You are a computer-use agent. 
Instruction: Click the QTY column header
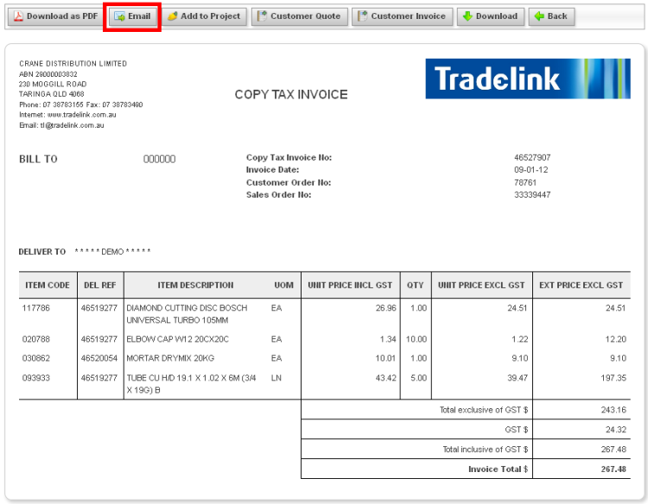416,286
